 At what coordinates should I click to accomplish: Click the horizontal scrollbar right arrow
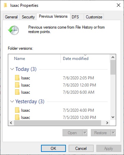coord(107,123)
